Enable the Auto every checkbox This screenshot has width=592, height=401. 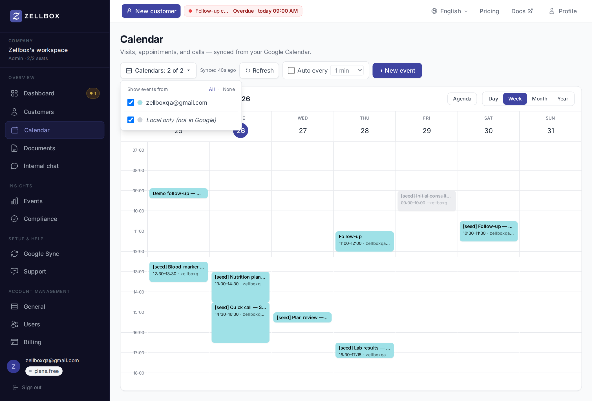[x=291, y=71]
